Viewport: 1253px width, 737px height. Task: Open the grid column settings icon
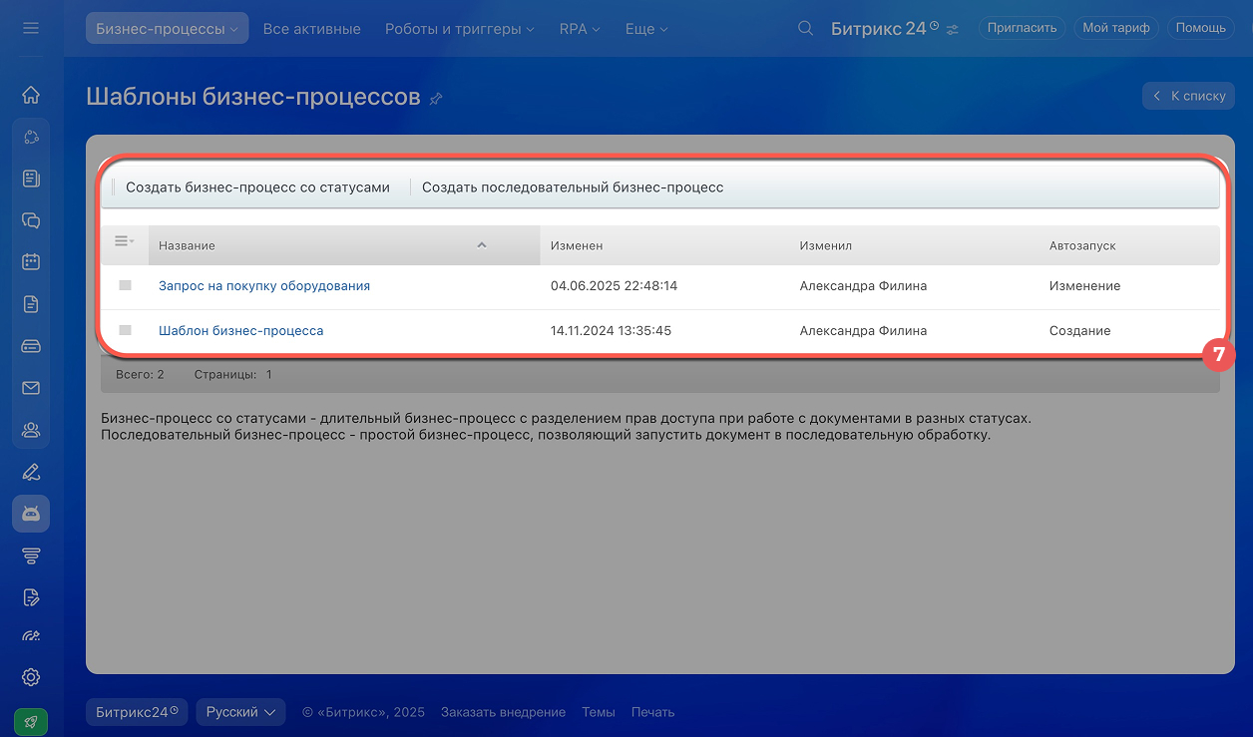point(124,241)
